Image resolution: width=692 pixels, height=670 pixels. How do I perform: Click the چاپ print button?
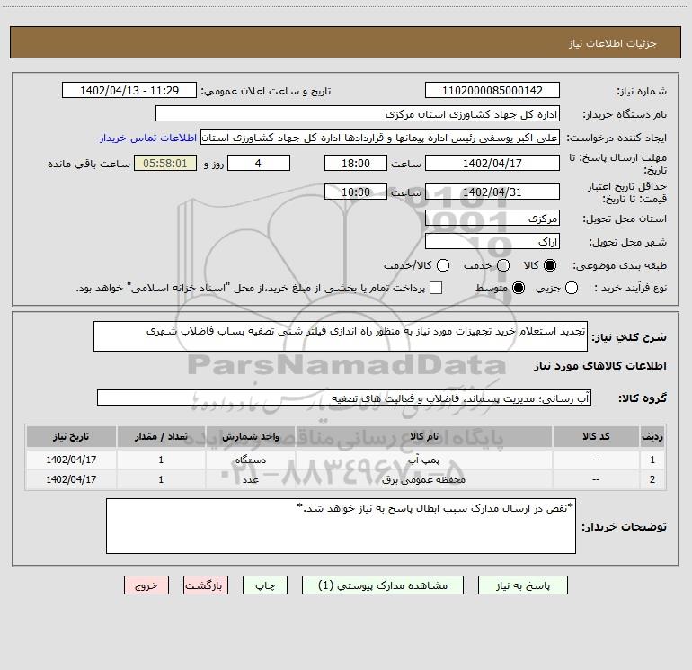265,585
